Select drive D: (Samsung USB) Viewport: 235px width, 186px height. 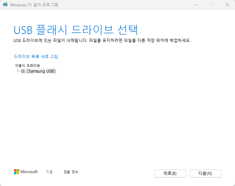[38, 71]
